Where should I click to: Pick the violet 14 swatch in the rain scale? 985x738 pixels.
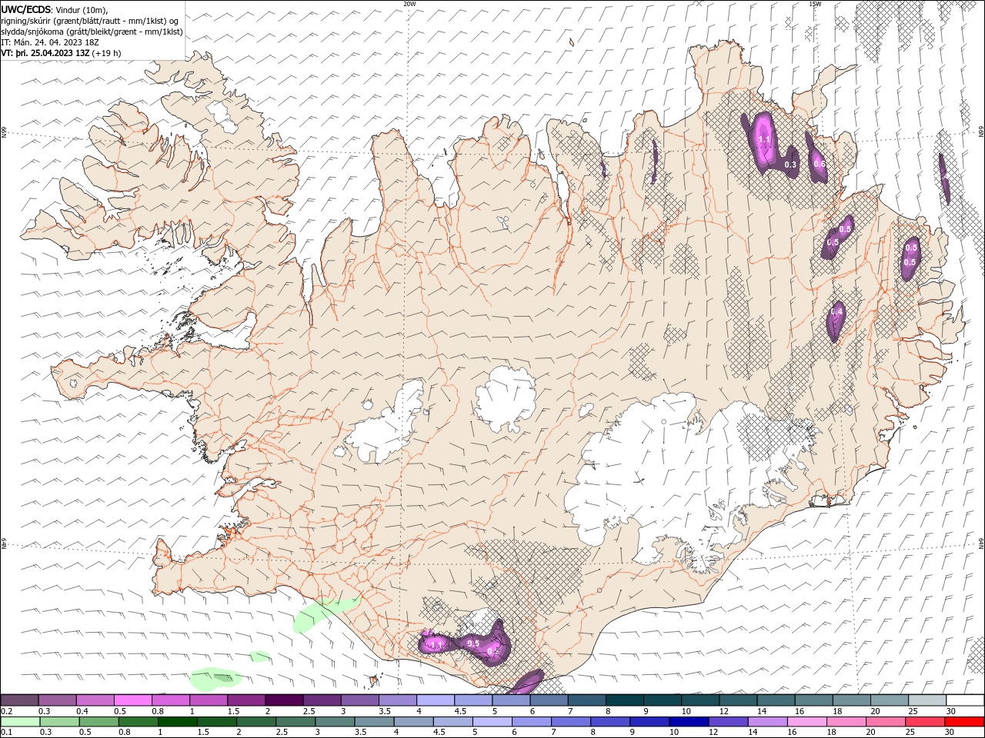pos(766,722)
